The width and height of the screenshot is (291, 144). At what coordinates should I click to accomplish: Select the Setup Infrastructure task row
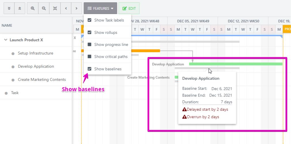point(35,53)
